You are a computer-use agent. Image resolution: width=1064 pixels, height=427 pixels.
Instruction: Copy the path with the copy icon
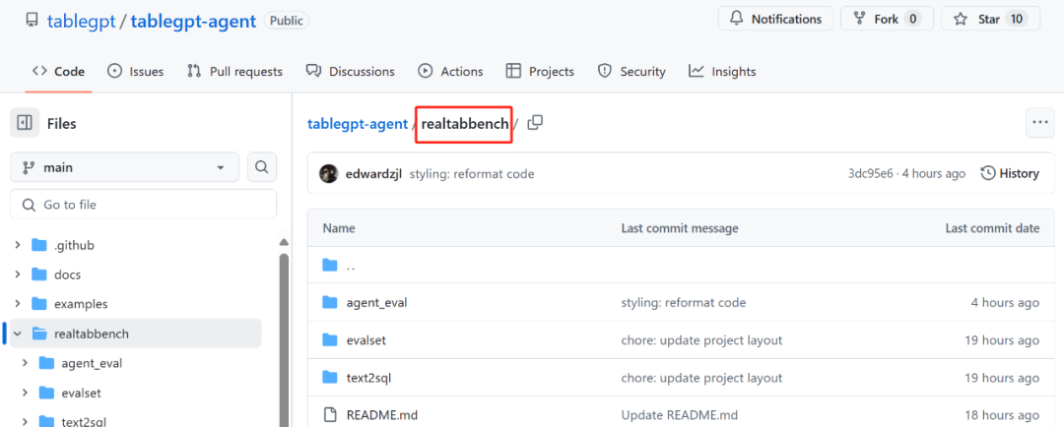pyautogui.click(x=535, y=123)
